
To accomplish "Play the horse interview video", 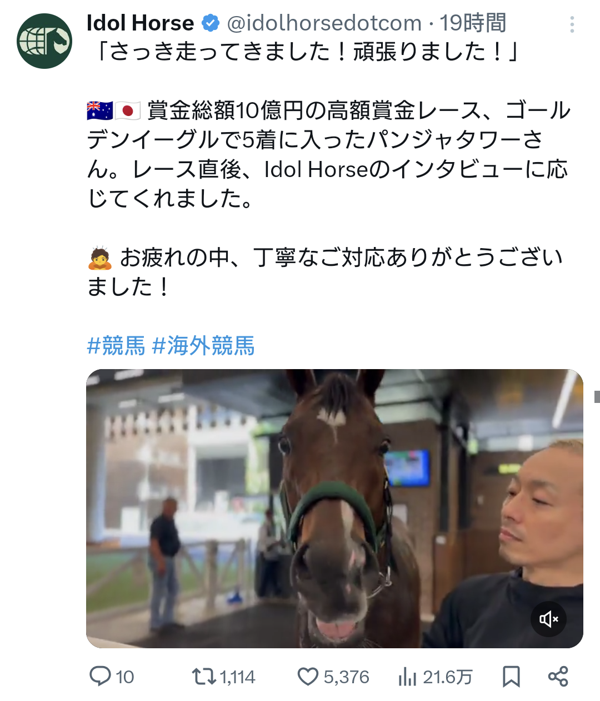I will [334, 508].
